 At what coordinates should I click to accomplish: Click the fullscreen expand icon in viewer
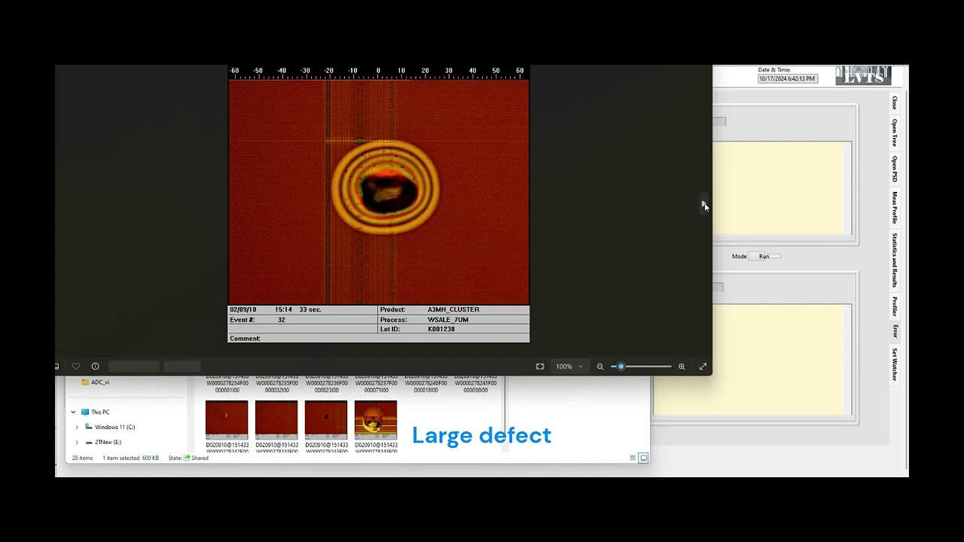pyautogui.click(x=703, y=367)
